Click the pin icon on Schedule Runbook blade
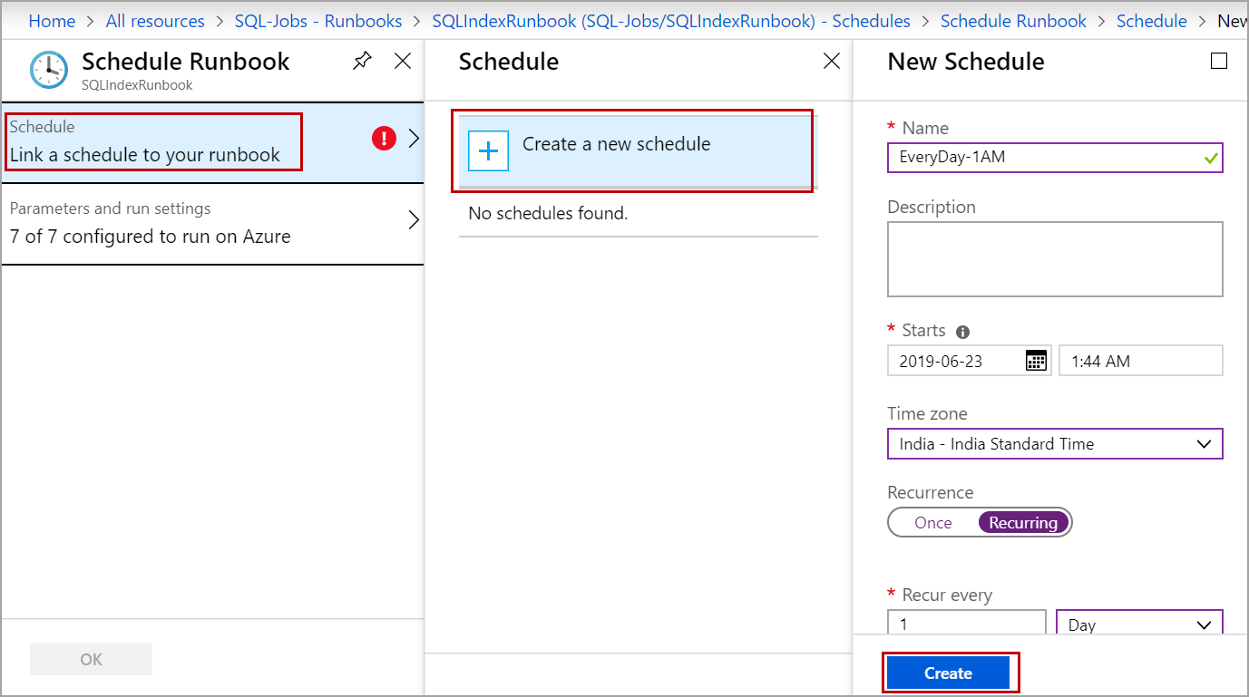 click(x=362, y=61)
